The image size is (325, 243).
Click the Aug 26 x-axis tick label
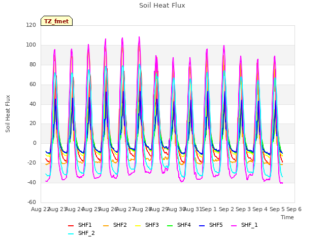[108, 209]
